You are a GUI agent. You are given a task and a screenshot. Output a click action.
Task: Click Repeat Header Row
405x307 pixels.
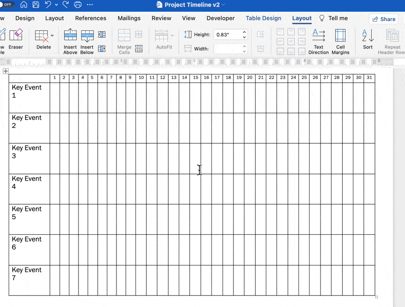[x=392, y=41]
